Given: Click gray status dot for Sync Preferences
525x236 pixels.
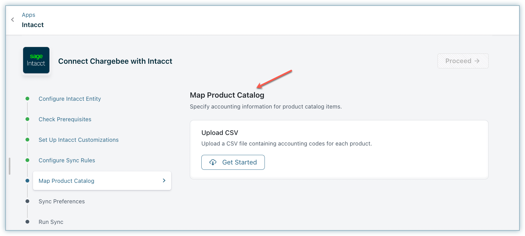Looking at the screenshot, I should click(x=27, y=201).
